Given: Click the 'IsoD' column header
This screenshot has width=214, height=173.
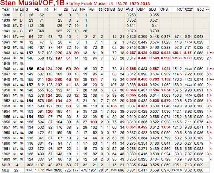Looking at the screenshot, I should [x=200, y=9].
